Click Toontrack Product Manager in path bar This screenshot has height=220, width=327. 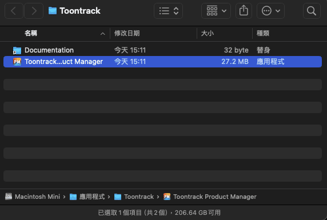(215, 197)
